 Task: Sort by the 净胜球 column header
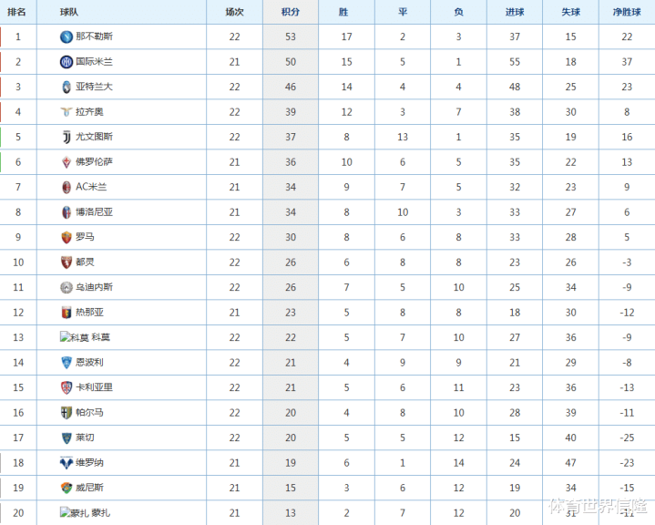627,12
